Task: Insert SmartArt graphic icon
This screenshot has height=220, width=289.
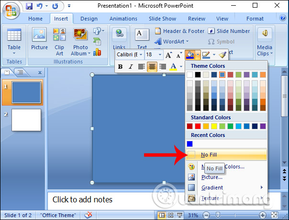Action: click(97, 42)
